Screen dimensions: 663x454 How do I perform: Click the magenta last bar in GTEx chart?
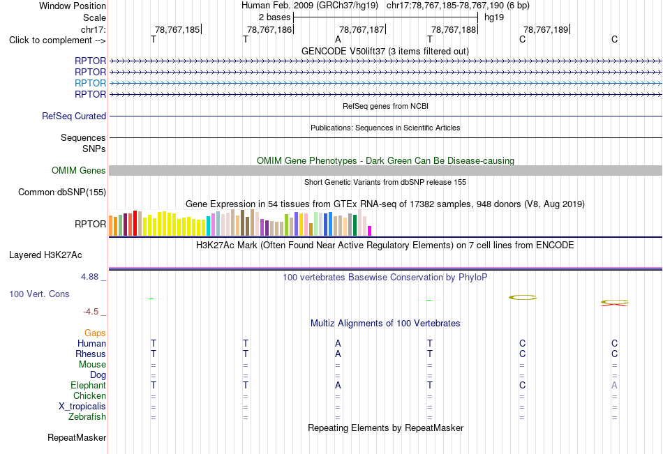tap(370, 231)
